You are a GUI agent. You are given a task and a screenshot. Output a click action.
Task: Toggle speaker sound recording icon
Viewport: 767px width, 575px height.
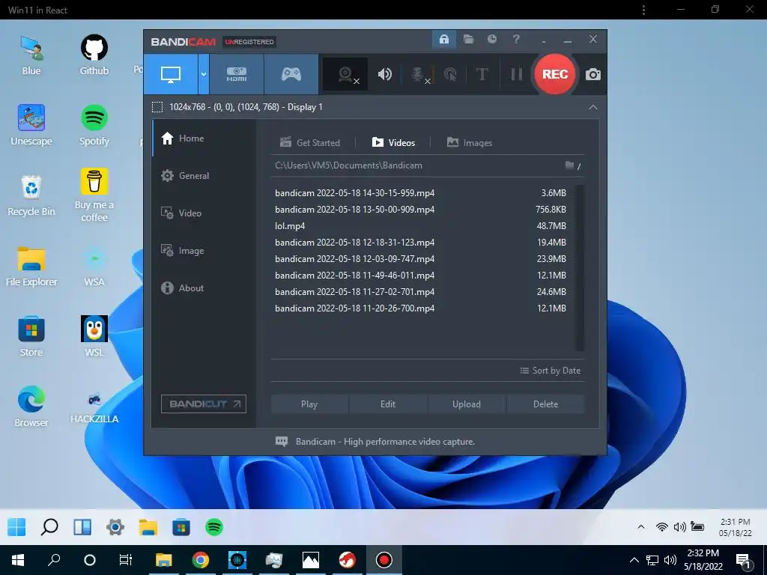(x=385, y=74)
